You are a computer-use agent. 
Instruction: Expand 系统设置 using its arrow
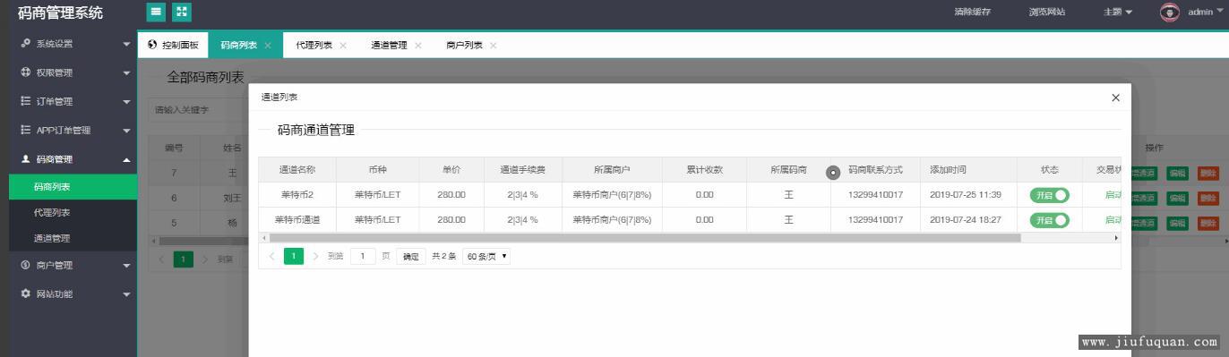[126, 44]
